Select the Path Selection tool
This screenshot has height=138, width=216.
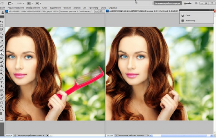click(x=2, y=86)
